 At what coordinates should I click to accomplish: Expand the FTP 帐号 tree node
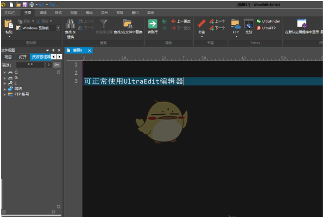point(5,95)
